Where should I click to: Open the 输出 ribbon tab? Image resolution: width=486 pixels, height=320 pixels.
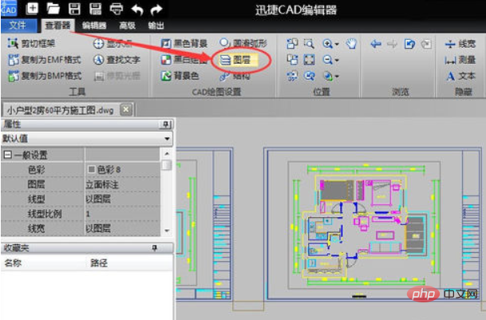(x=156, y=26)
